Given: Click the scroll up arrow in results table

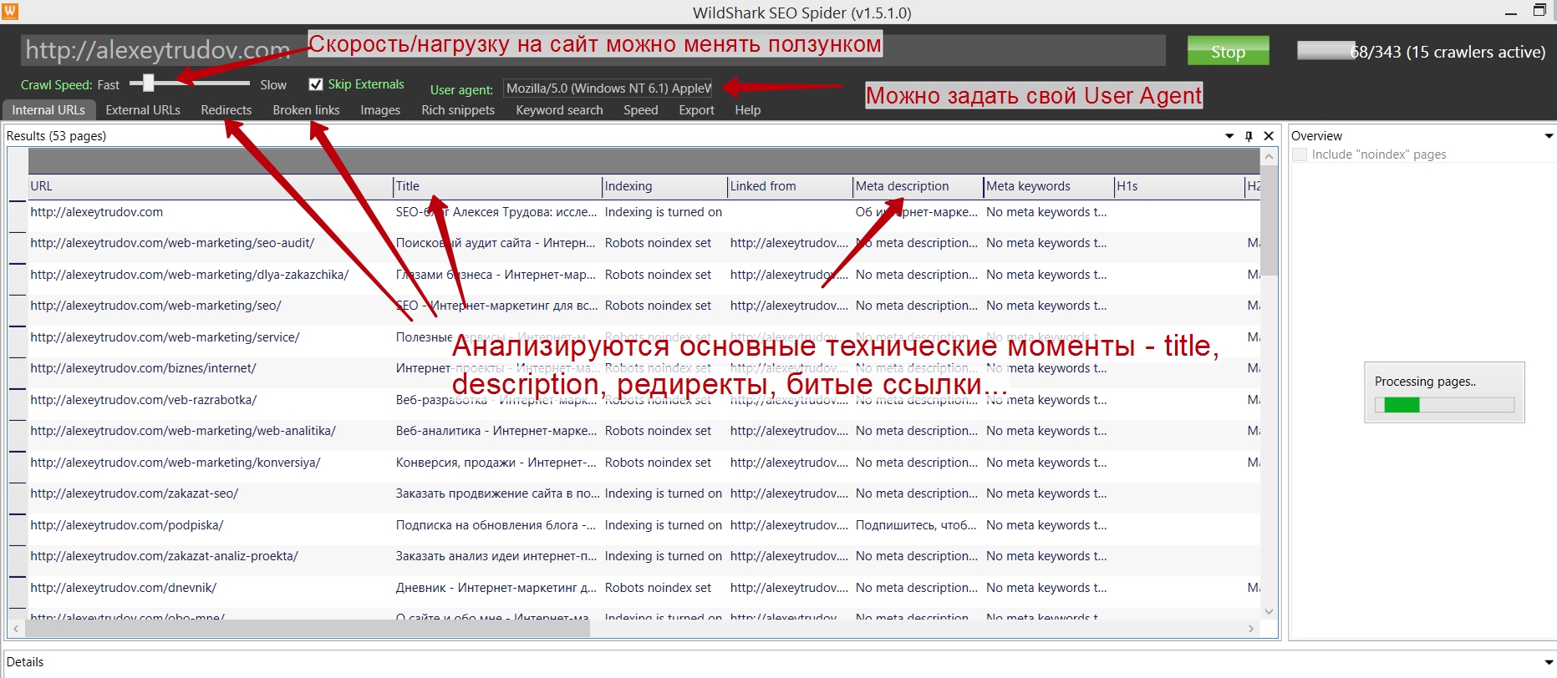Looking at the screenshot, I should 1269,157.
